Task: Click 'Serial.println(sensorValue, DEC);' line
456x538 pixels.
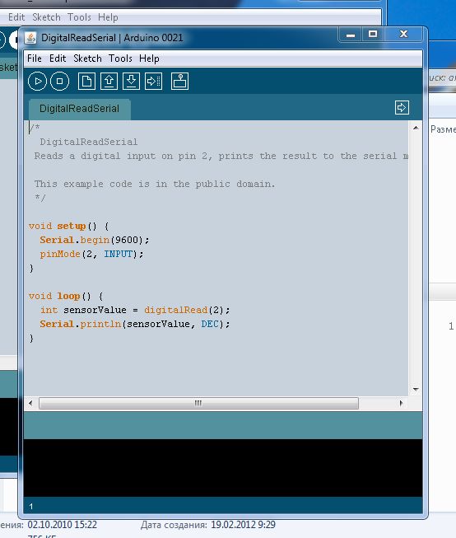Action: tap(135, 325)
